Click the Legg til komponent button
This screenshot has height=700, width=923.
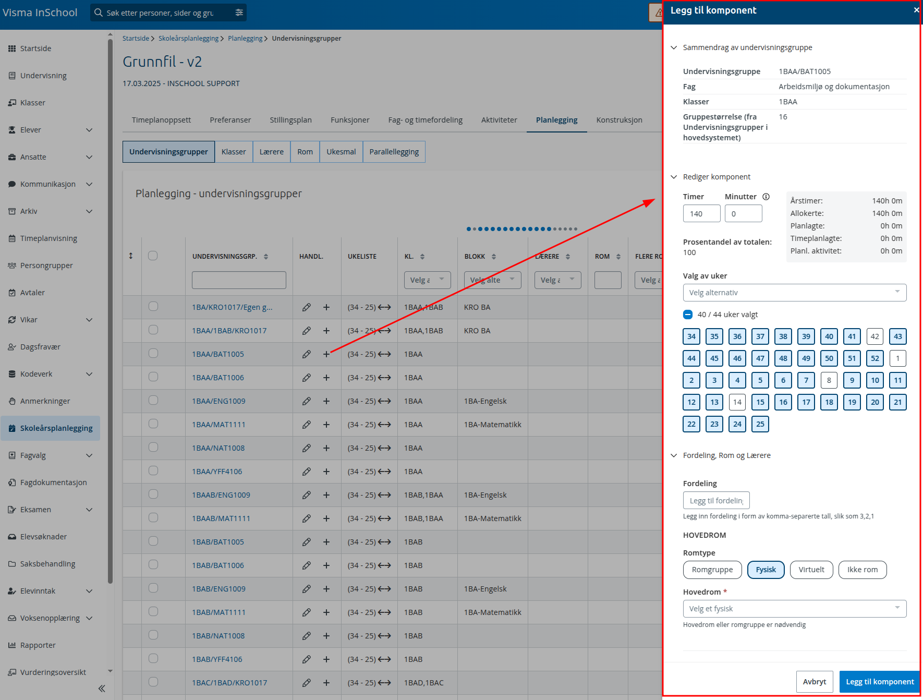point(880,682)
